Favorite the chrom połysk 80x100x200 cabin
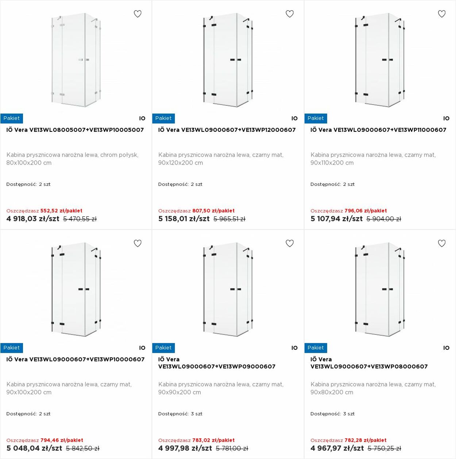This screenshot has height=459, width=456. [x=138, y=14]
